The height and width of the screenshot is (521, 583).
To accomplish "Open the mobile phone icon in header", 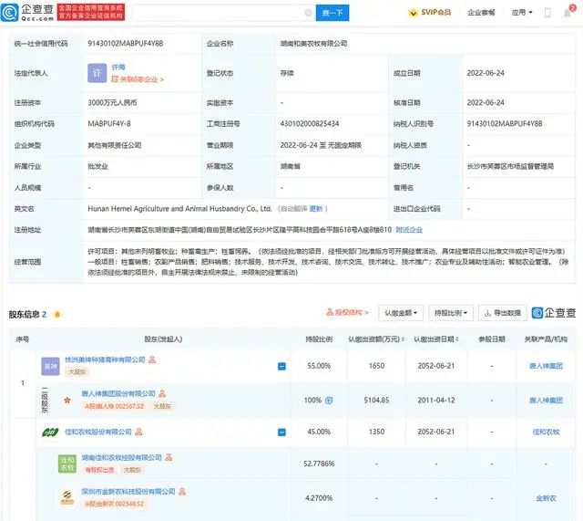I will coord(547,13).
